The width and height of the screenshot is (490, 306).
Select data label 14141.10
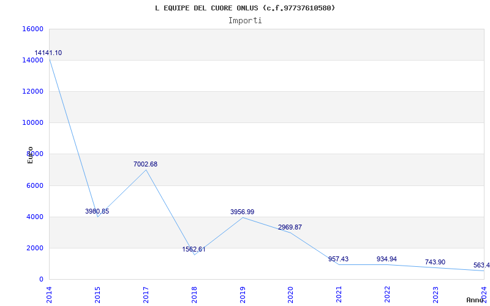tap(48, 53)
